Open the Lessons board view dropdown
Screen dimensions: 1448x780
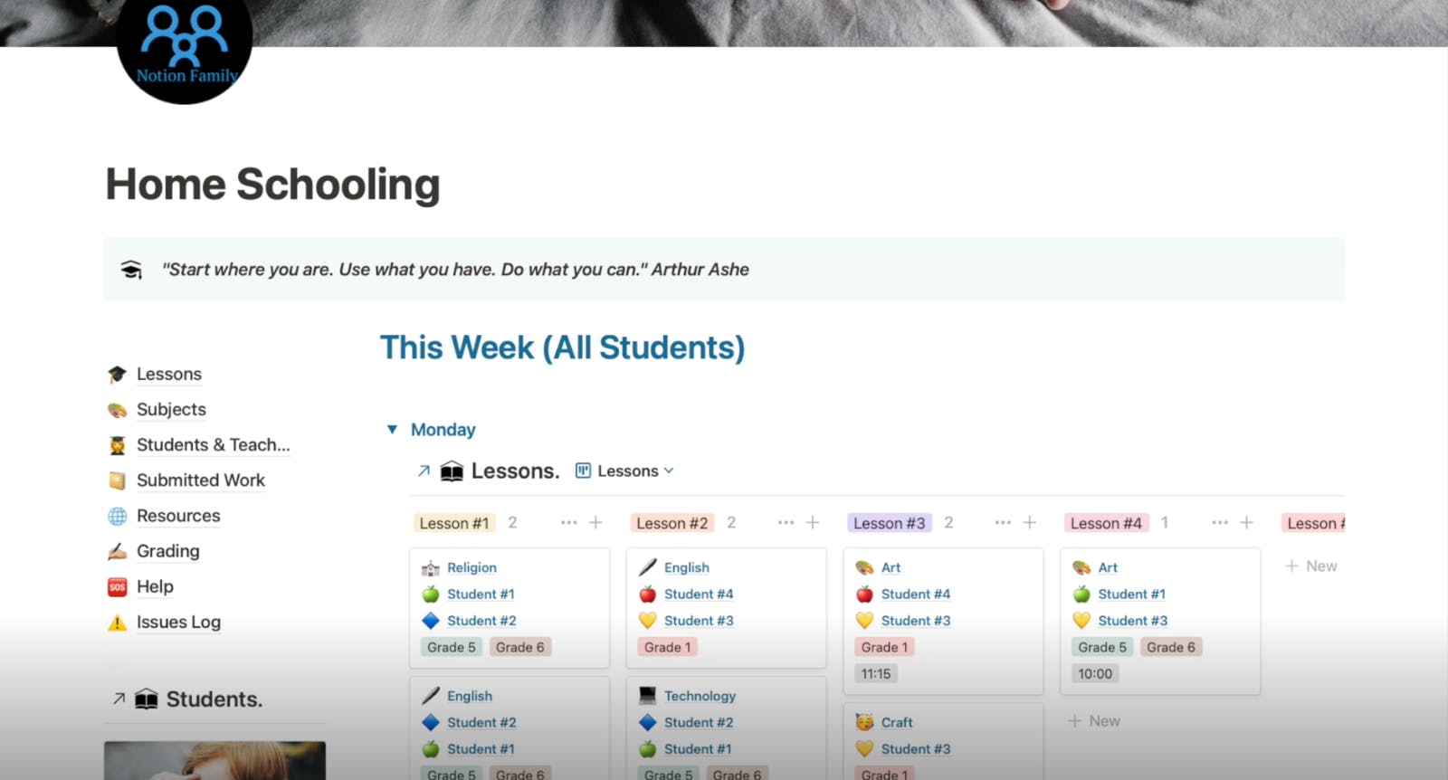(624, 471)
